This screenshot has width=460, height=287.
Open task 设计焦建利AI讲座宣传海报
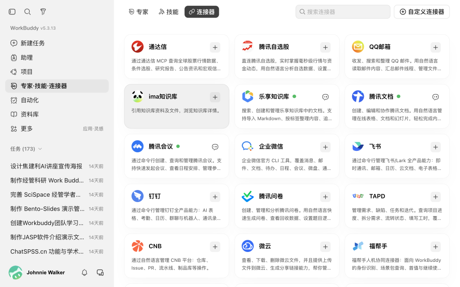[57, 166]
